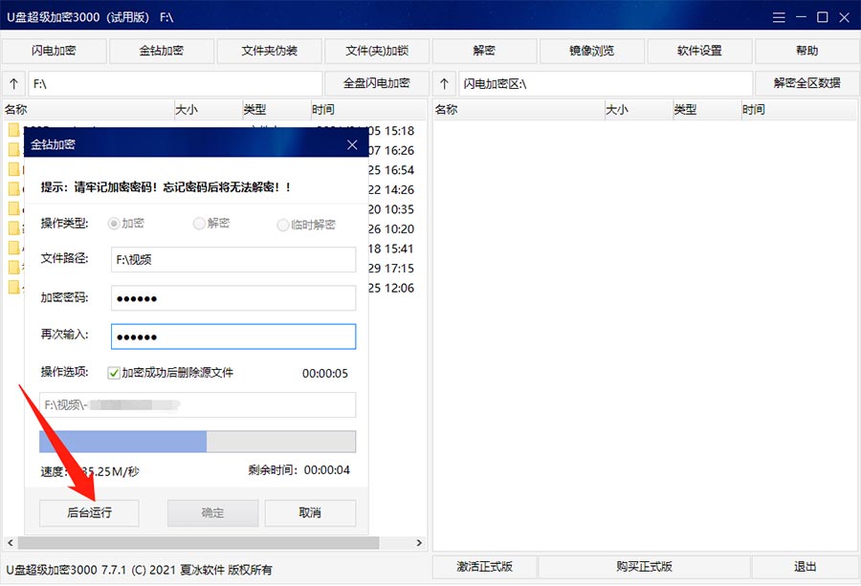Image resolution: width=861 pixels, height=586 pixels.
Task: Click the current file F:\视频\ field
Action: coord(198,405)
